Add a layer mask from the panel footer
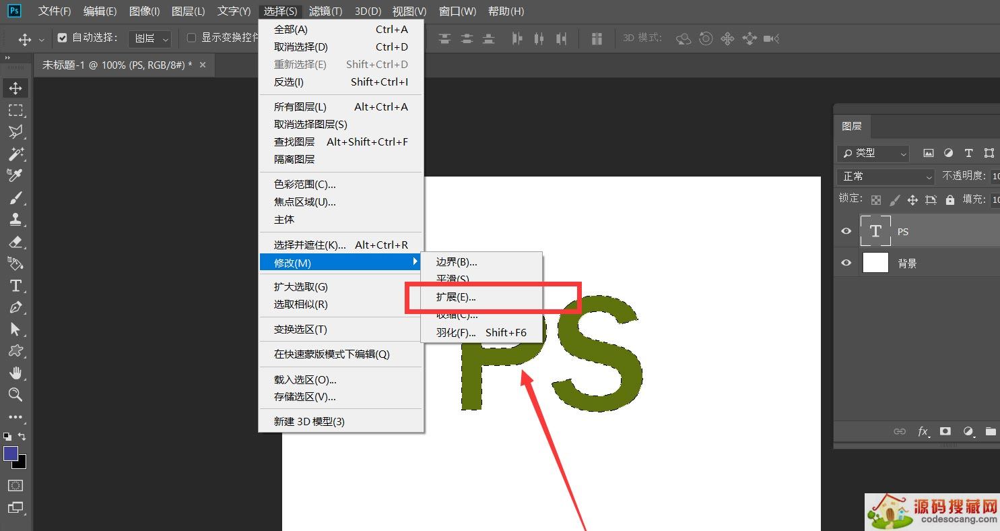The image size is (1000, 531). click(x=945, y=431)
